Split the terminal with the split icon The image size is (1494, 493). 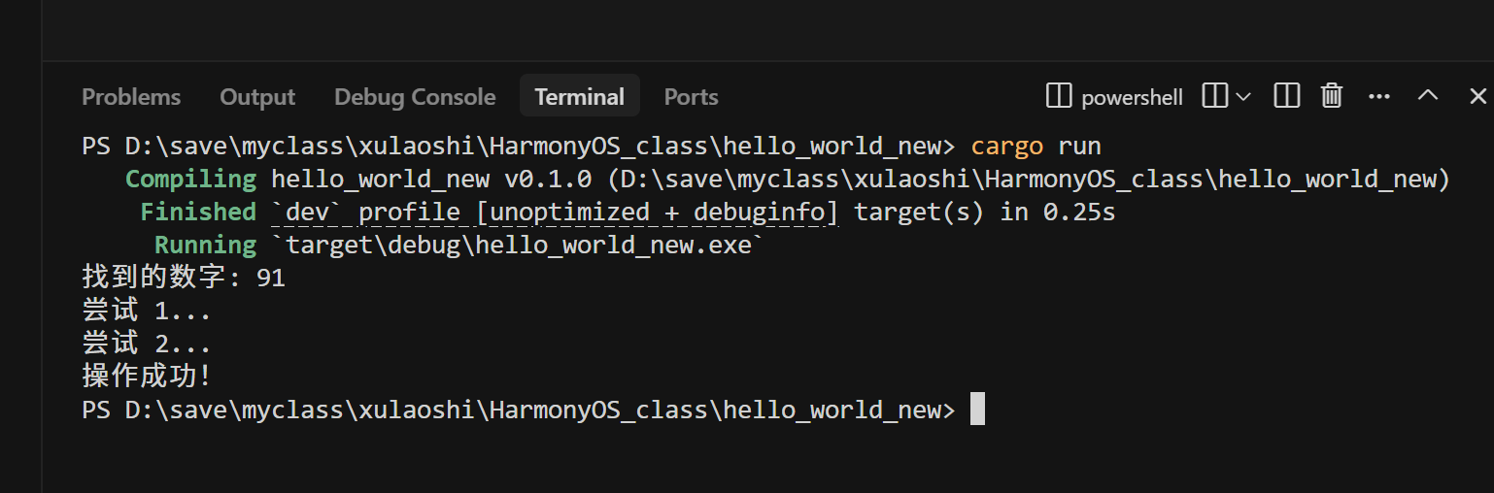coord(1287,96)
